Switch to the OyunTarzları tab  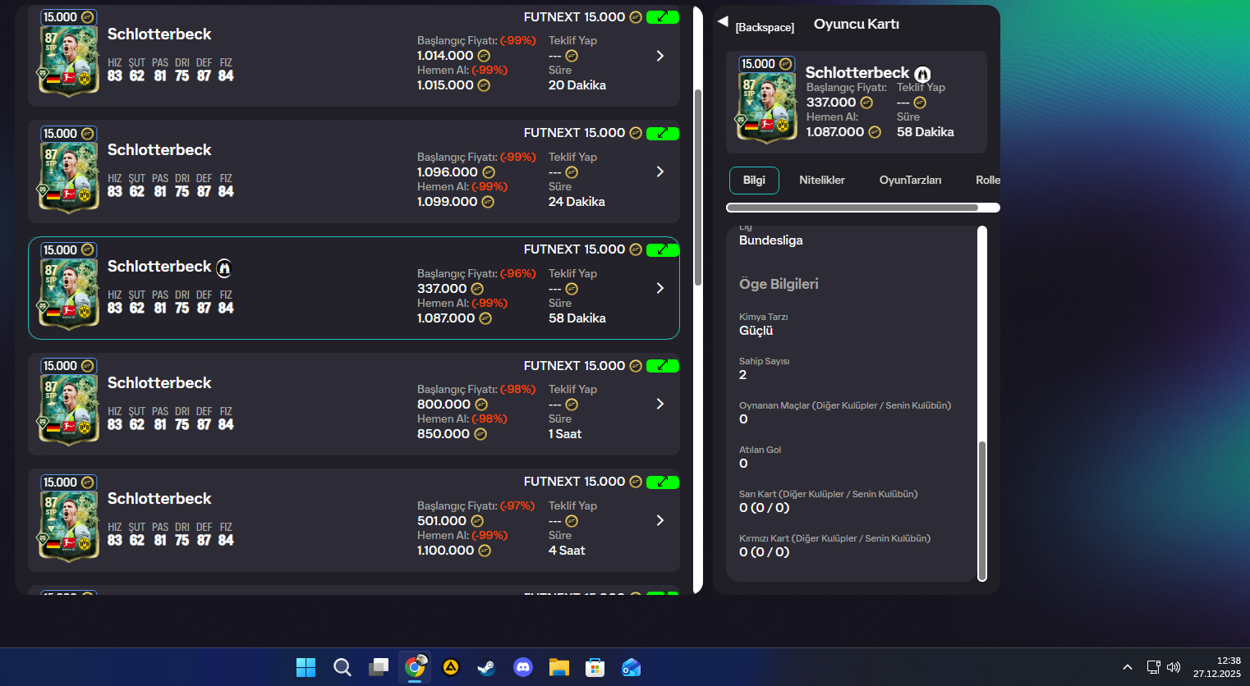point(911,181)
